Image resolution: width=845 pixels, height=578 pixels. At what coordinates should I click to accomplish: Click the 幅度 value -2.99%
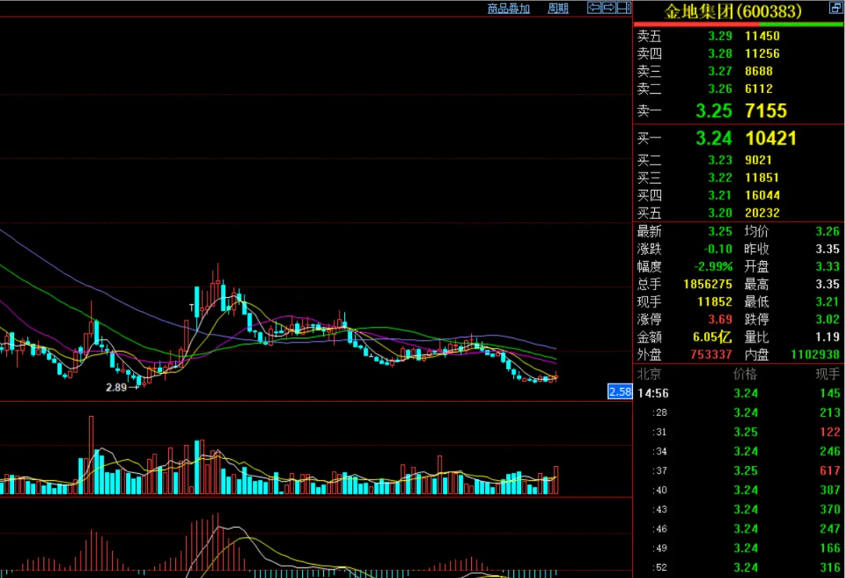713,267
